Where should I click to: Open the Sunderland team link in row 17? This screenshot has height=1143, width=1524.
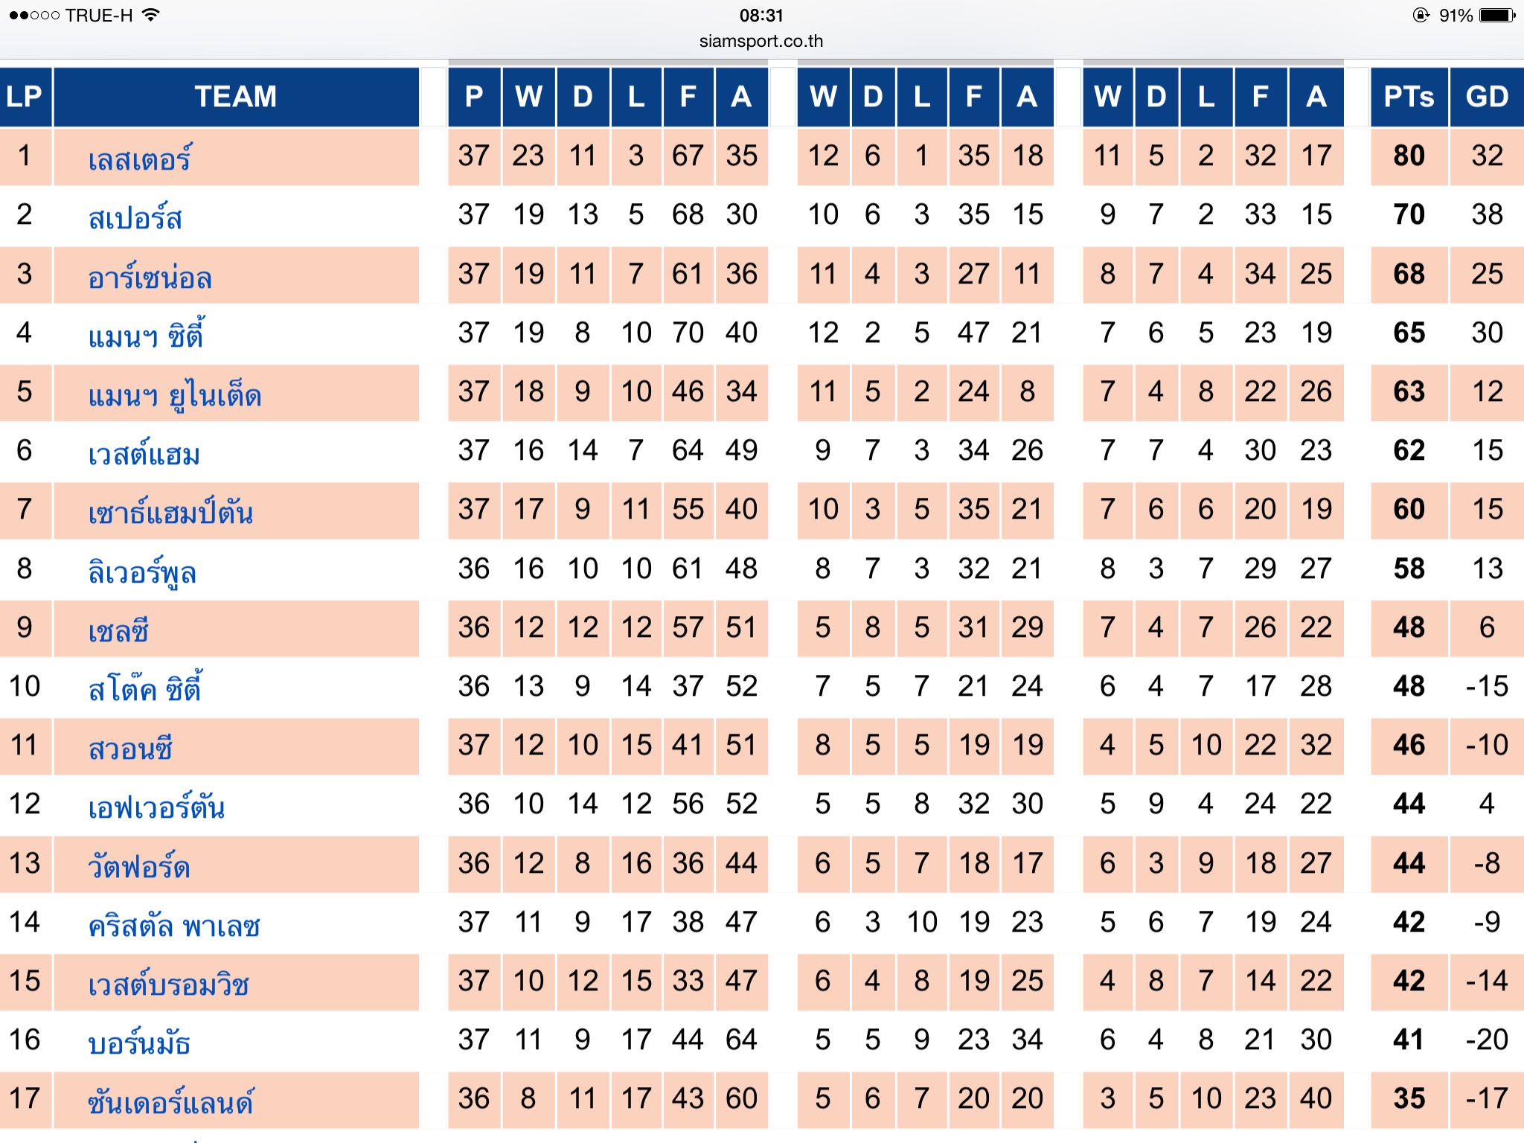tap(170, 1101)
